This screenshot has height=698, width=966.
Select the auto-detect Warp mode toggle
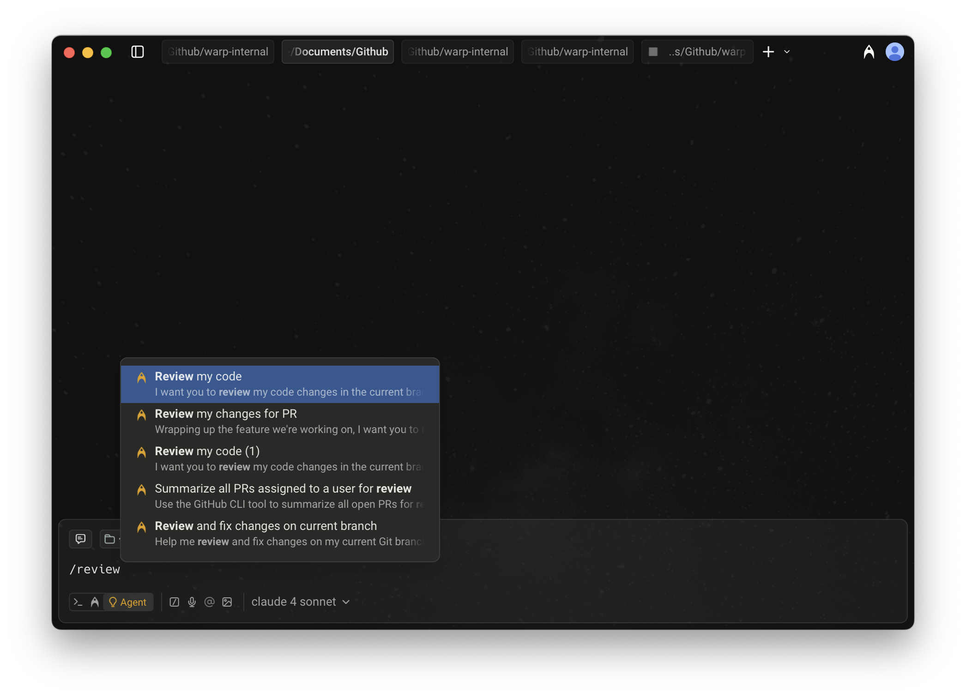pyautogui.click(x=95, y=602)
